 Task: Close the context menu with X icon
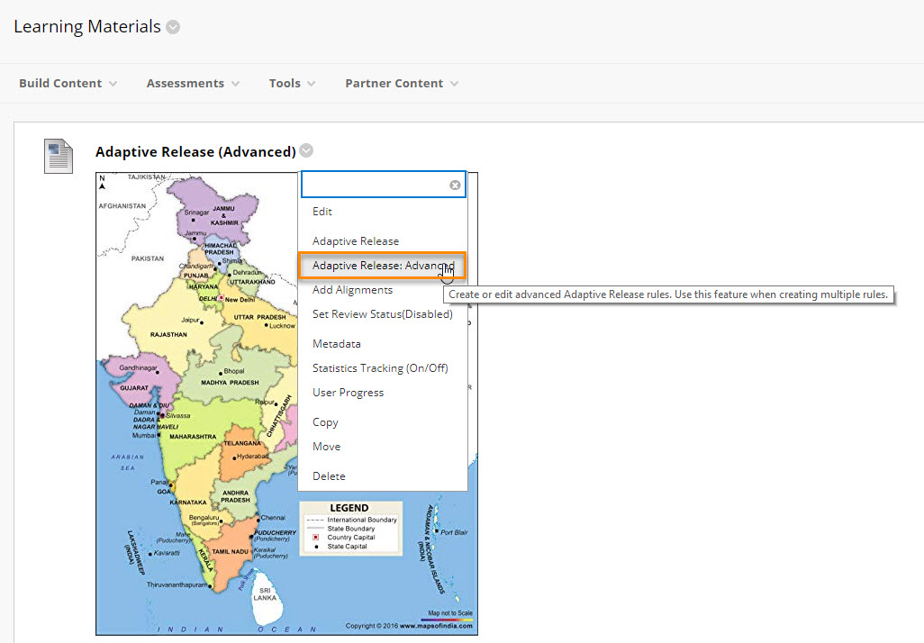point(455,185)
